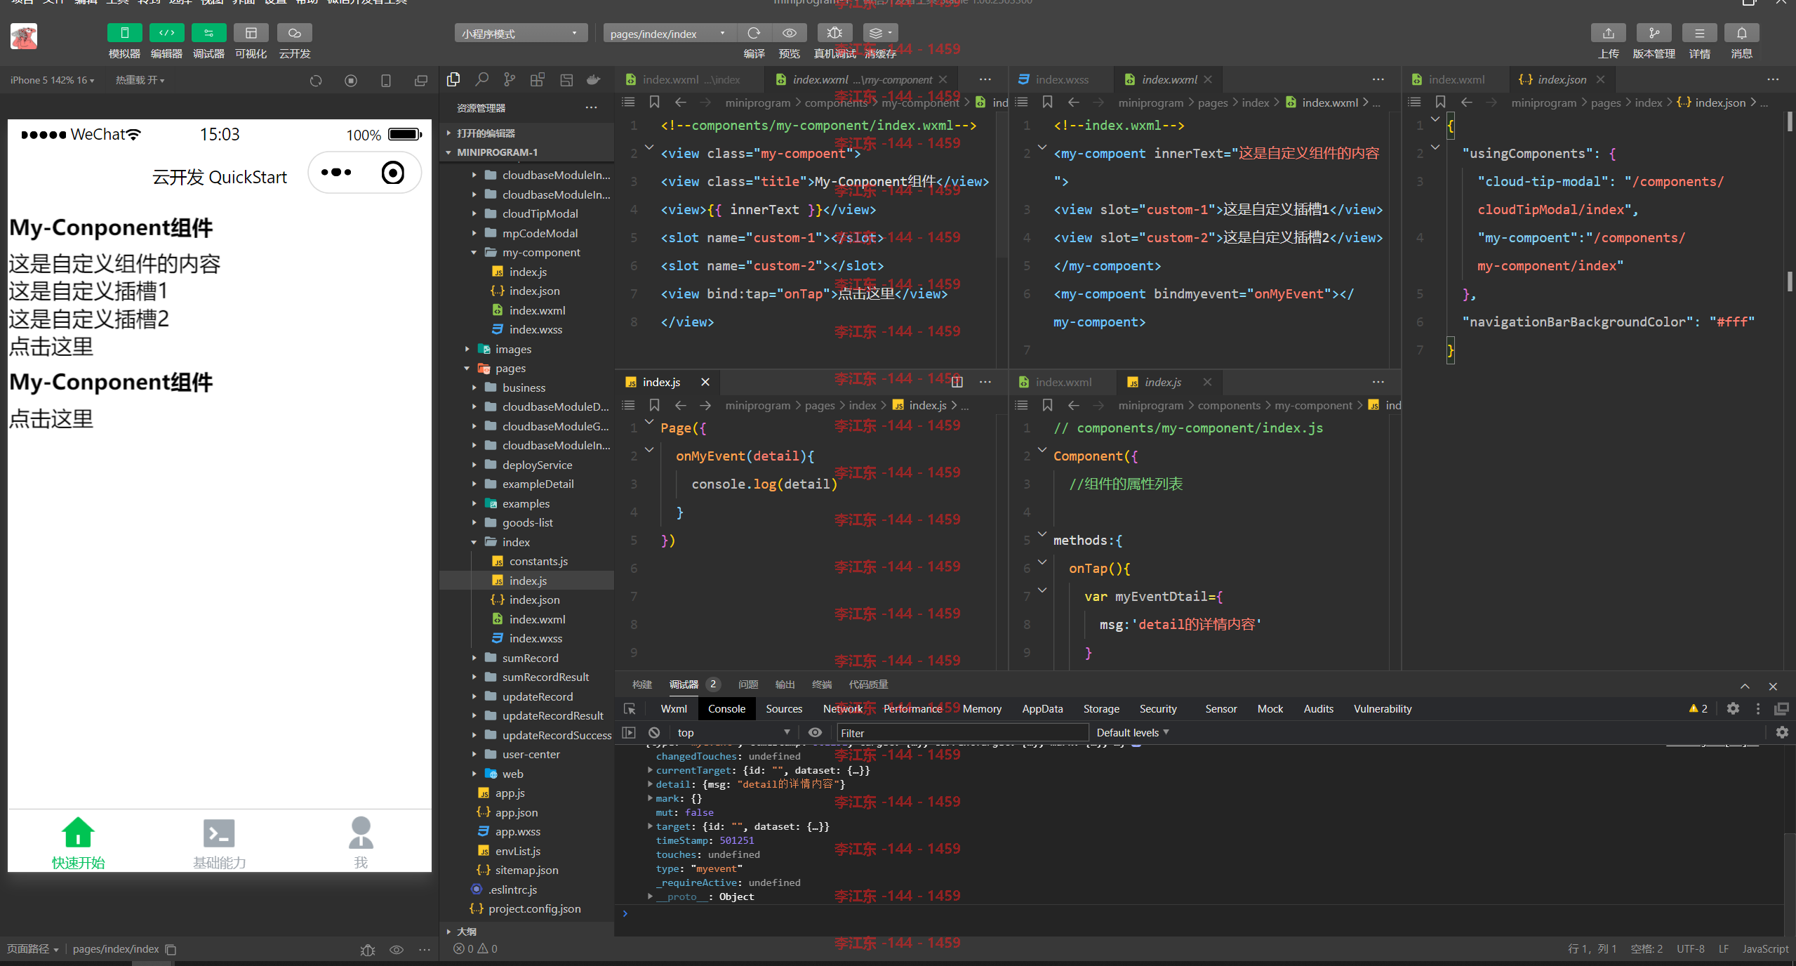Expand the images folder
1796x966 pixels.
click(x=527, y=349)
